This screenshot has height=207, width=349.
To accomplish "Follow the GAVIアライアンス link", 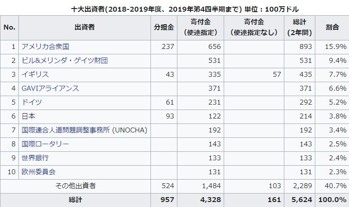I will [50, 88].
